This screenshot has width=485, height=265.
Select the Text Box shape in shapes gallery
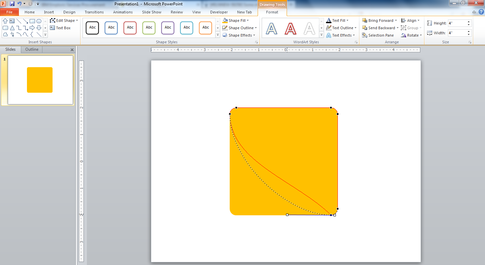(12, 21)
